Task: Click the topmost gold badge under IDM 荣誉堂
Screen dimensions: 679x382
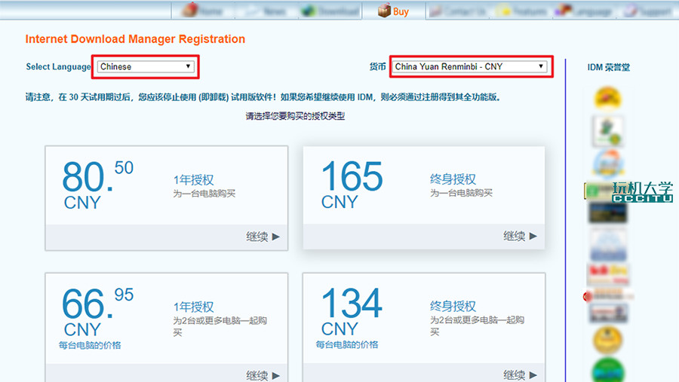Action: pyautogui.click(x=607, y=97)
